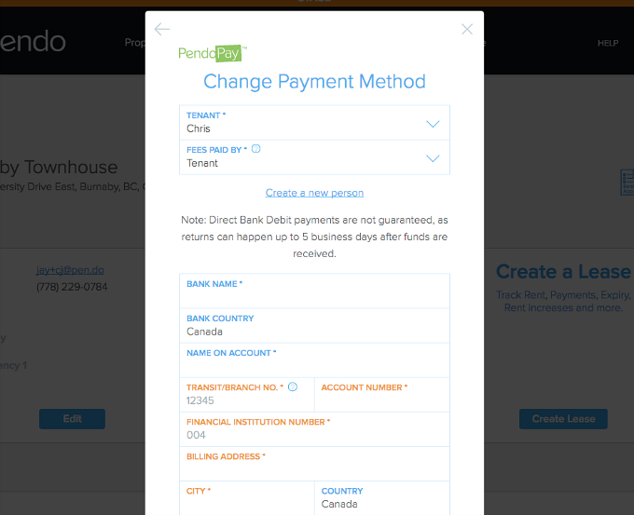Image resolution: width=634 pixels, height=515 pixels.
Task: Click the Change Payment Method title
Action: 314,82
